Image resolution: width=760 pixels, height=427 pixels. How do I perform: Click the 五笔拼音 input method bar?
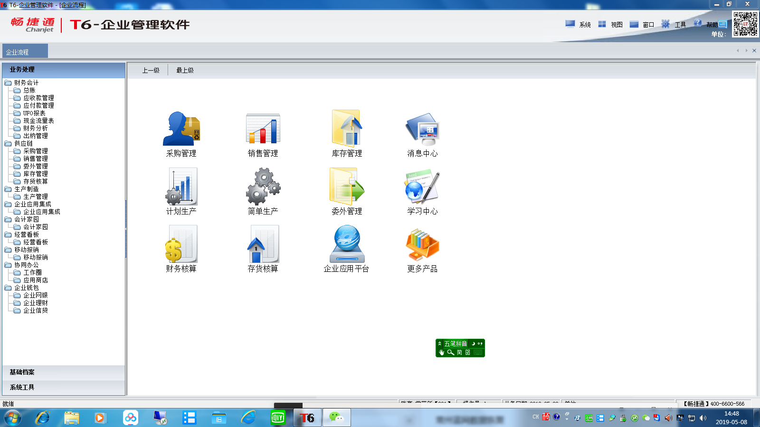tap(456, 343)
